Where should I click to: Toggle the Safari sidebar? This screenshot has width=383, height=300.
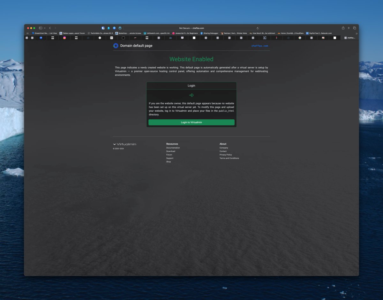[41, 28]
